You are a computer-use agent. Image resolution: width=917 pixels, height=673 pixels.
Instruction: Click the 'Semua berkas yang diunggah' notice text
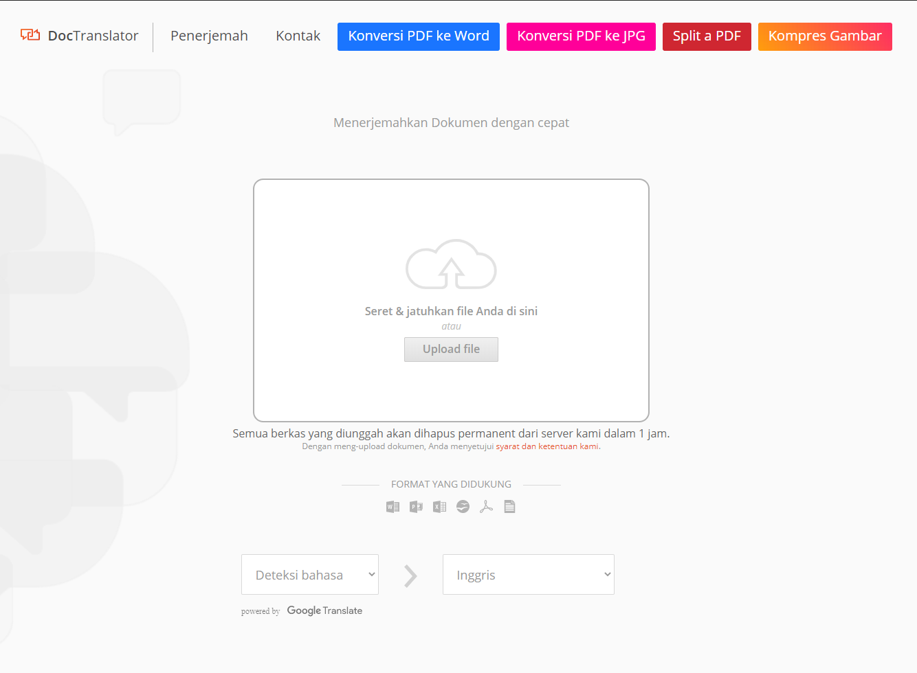click(x=451, y=433)
